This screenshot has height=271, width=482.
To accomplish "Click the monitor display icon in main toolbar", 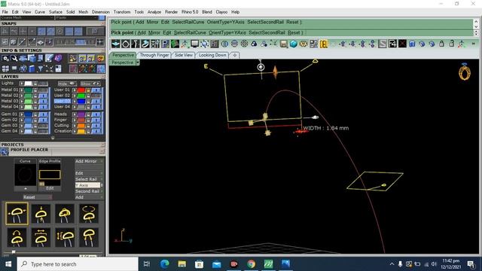I will (194, 44).
